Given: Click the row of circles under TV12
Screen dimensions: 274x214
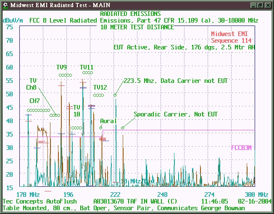Looking at the screenshot, I should tap(98, 95).
